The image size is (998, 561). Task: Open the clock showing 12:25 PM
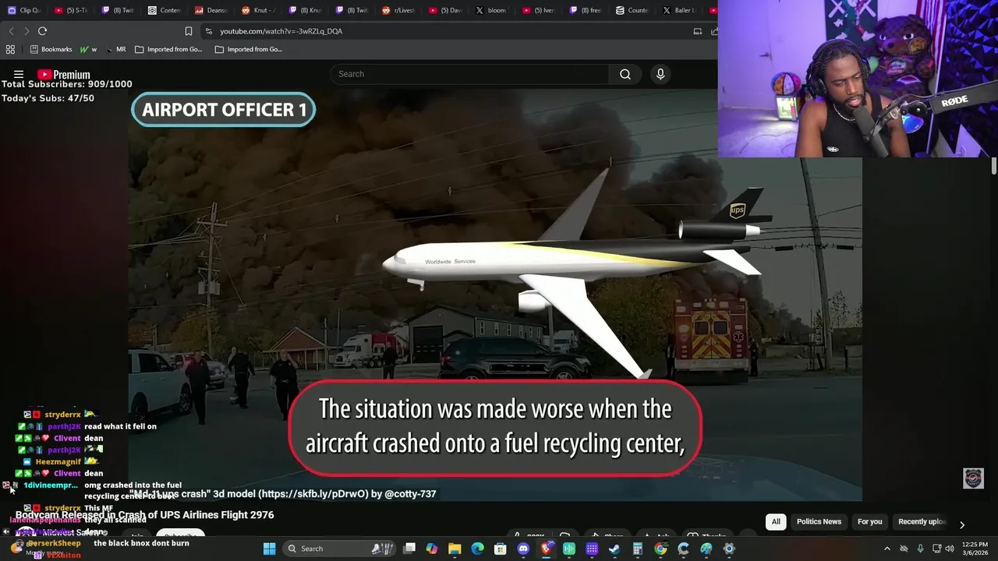click(973, 549)
